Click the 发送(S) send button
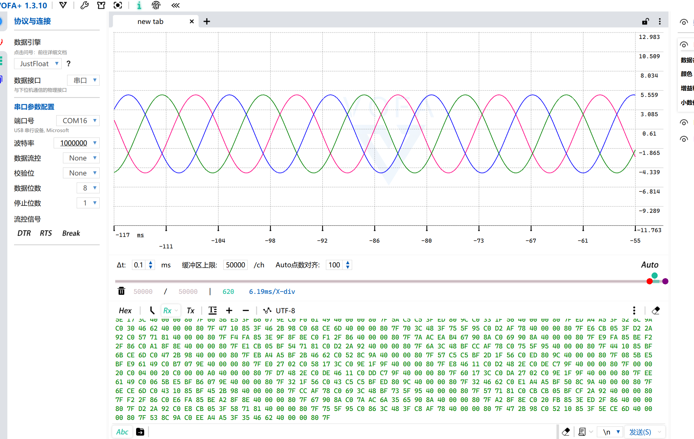694x439 pixels. 640,432
